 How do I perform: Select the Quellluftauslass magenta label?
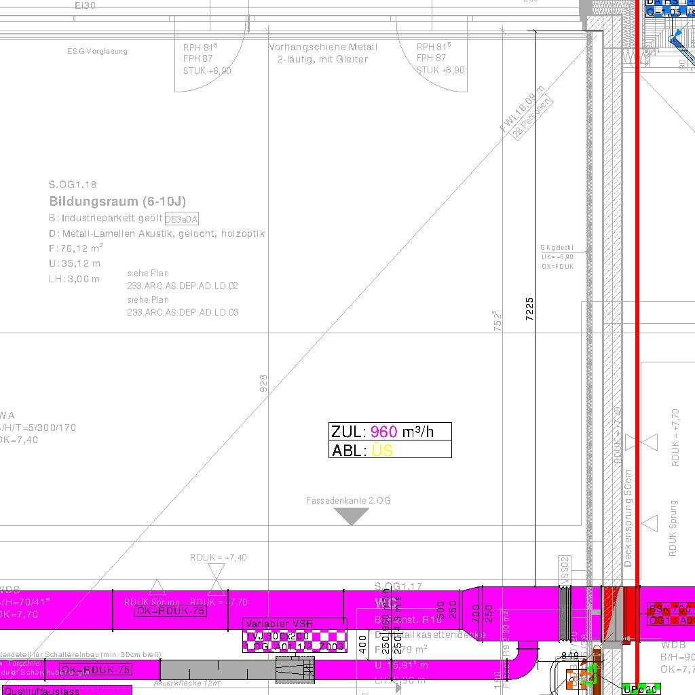pos(42,691)
